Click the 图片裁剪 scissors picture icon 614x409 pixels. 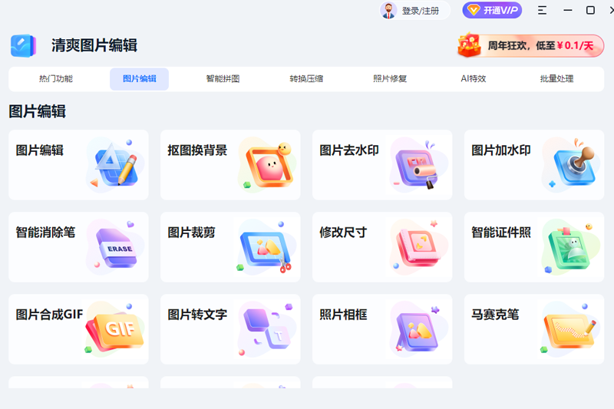(x=267, y=247)
